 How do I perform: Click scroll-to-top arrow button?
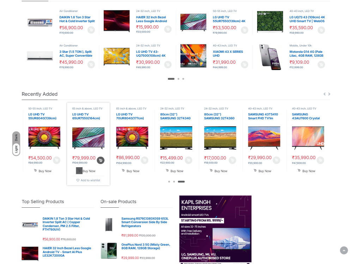tap(344, 250)
